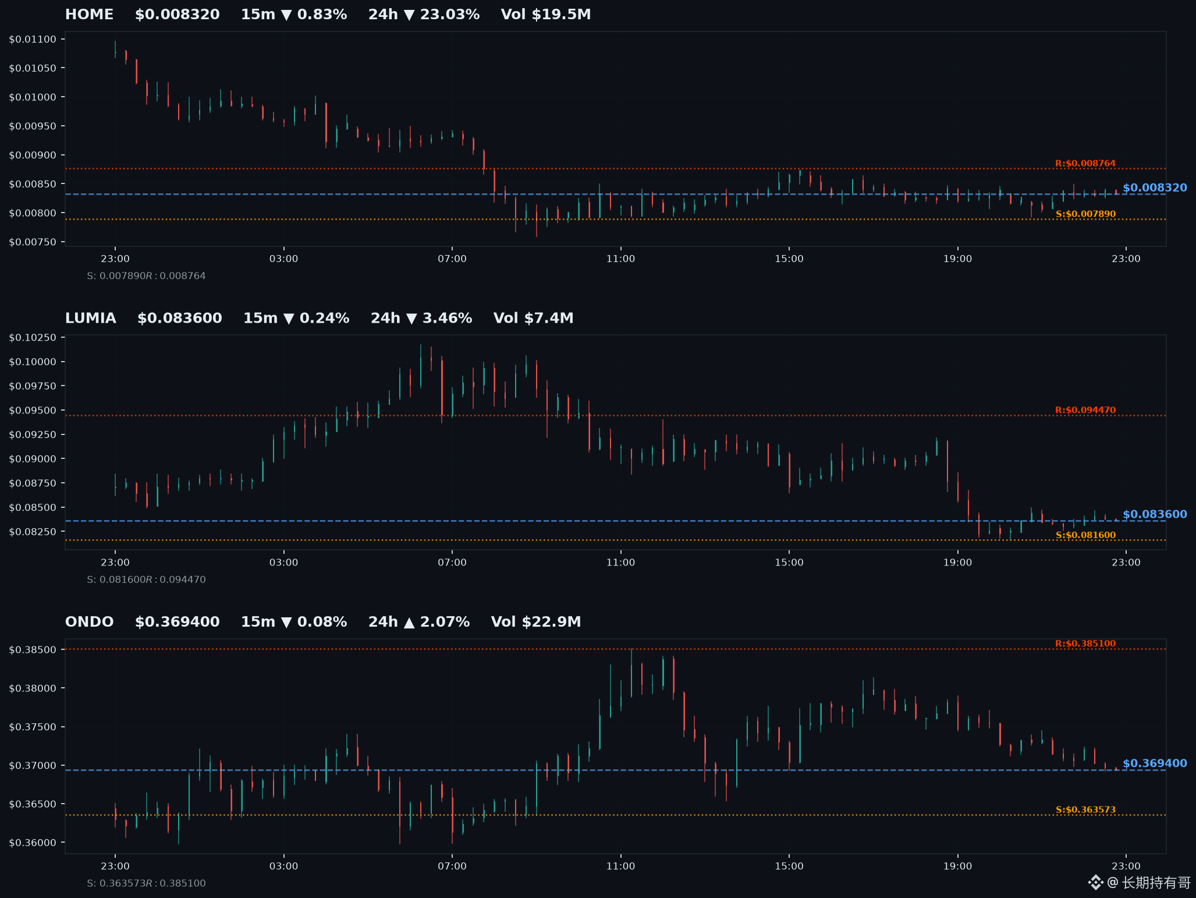
Task: Select the S:$0.081600 support label
Action: coord(1085,535)
